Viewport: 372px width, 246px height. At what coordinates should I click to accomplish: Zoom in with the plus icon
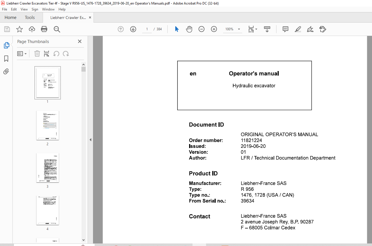click(x=214, y=29)
